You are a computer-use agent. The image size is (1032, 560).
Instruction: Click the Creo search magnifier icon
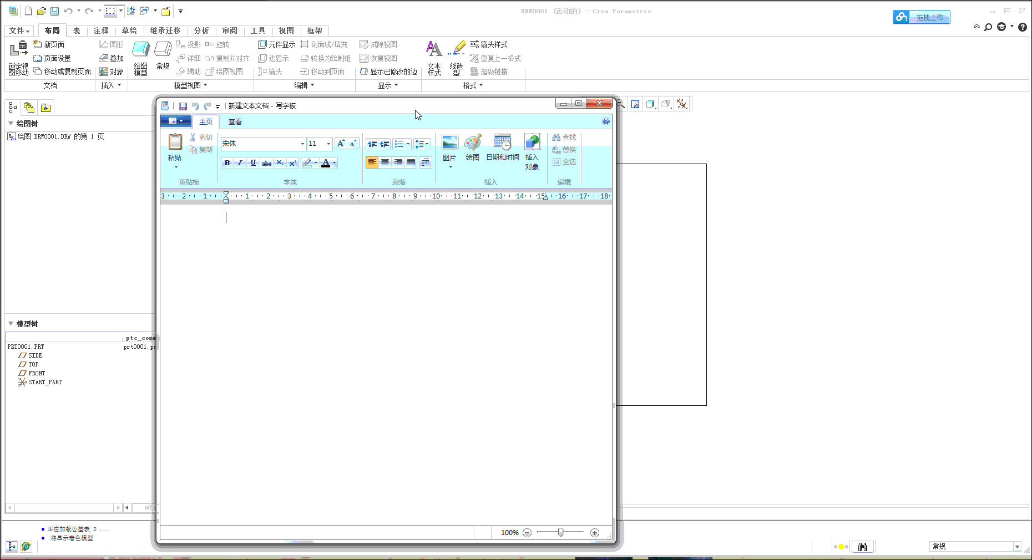tap(988, 27)
